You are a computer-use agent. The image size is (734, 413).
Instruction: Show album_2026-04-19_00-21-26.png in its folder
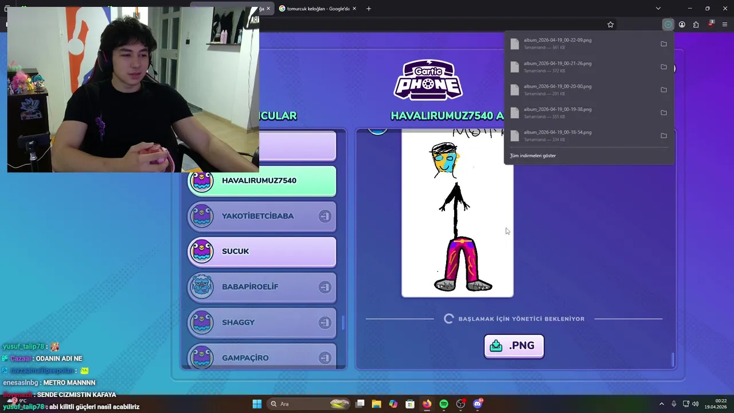click(x=663, y=67)
